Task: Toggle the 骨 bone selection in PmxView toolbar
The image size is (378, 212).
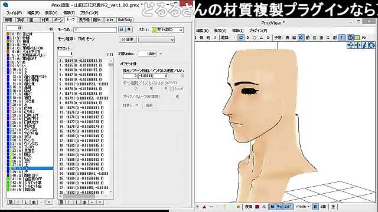Action: coord(201,38)
